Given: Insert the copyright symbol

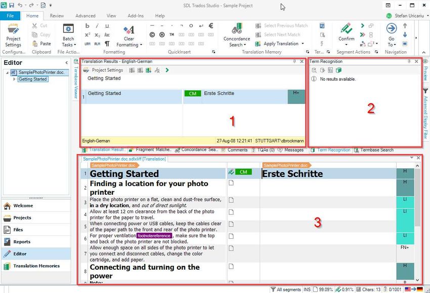Looking at the screenshot, I should click(152, 34).
